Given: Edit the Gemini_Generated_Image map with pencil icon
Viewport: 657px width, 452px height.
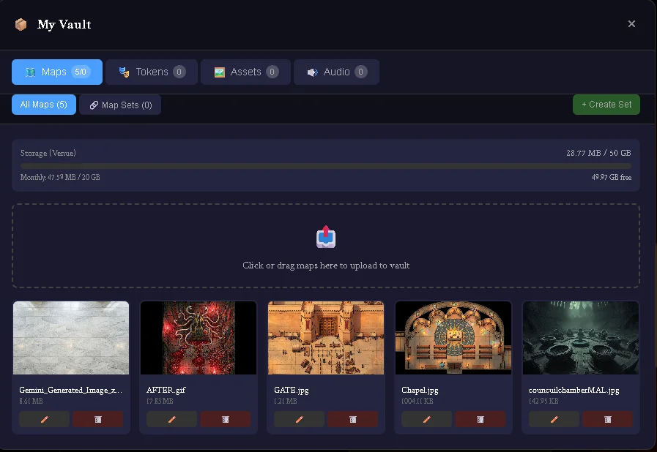Looking at the screenshot, I should click(45, 419).
